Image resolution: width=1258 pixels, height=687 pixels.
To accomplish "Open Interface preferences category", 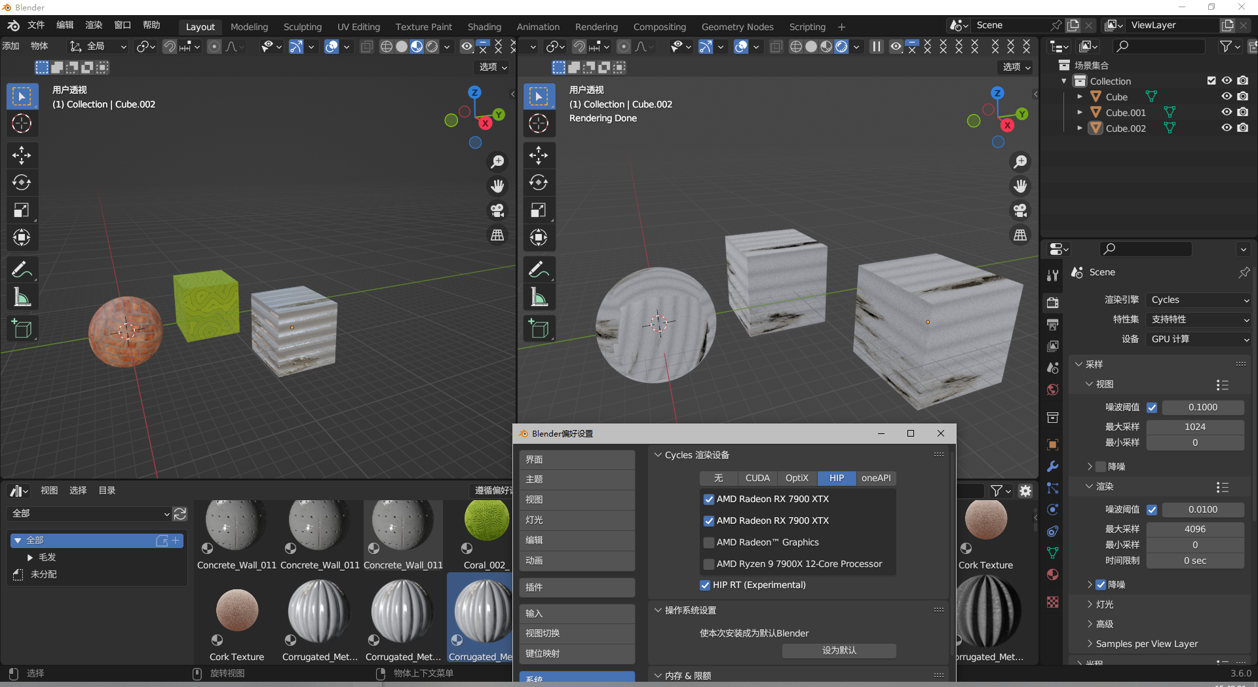I will coord(577,460).
